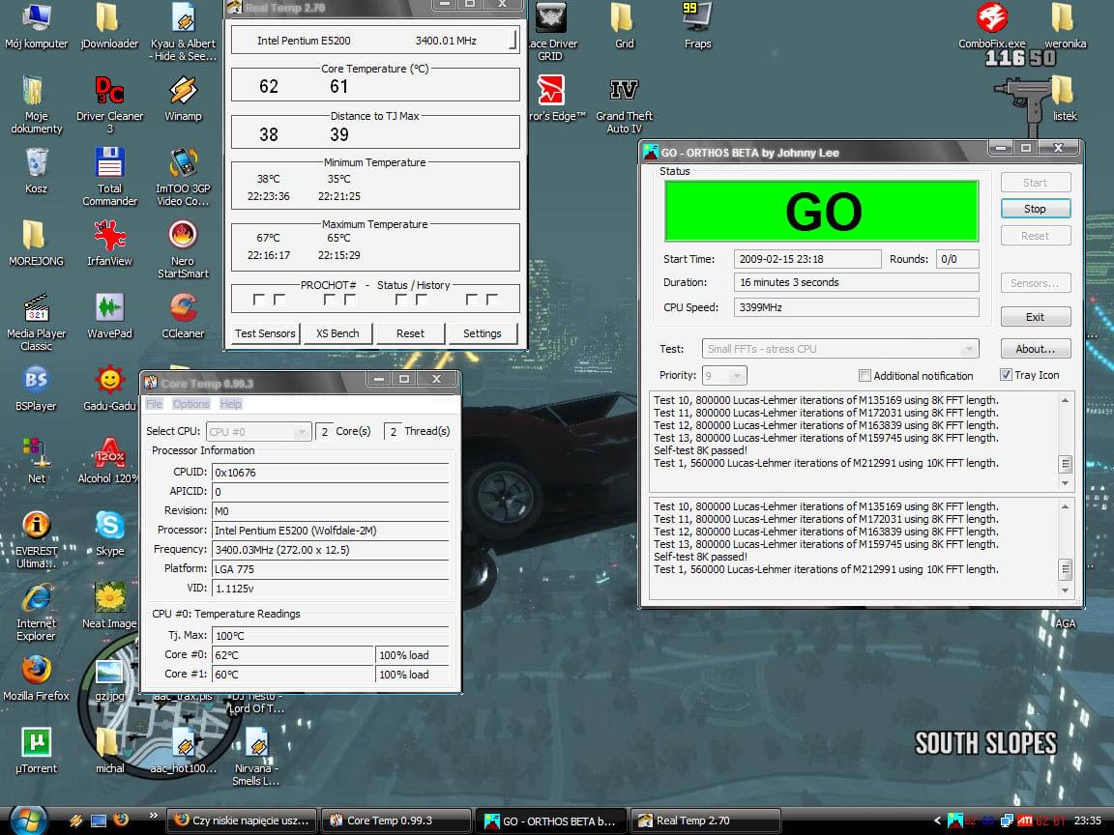The width and height of the screenshot is (1114, 835).
Task: Uncheck the Tray Icon checkbox
Action: click(1006, 375)
